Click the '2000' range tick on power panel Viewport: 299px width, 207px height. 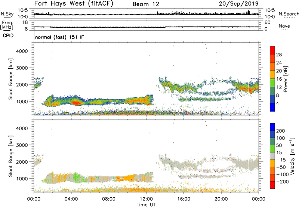[22, 84]
